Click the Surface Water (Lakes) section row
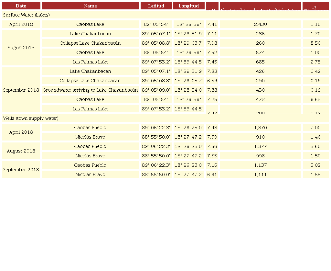The width and height of the screenshot is (331, 271). click(x=165, y=15)
